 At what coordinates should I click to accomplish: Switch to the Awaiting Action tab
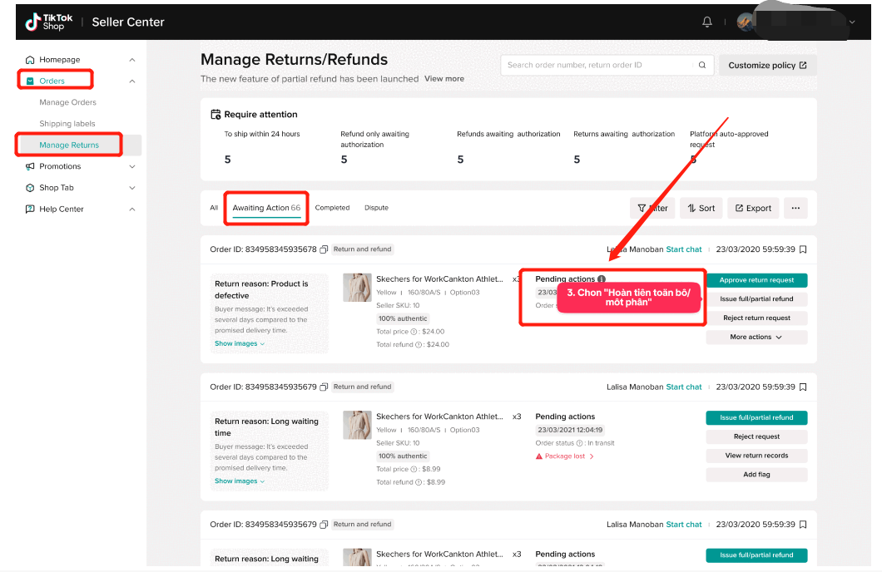pos(266,208)
